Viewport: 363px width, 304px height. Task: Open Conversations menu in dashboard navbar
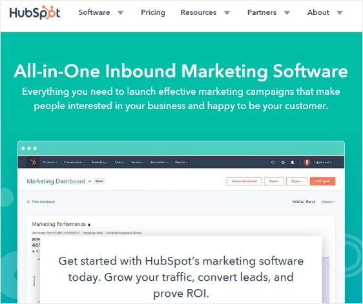tap(74, 163)
